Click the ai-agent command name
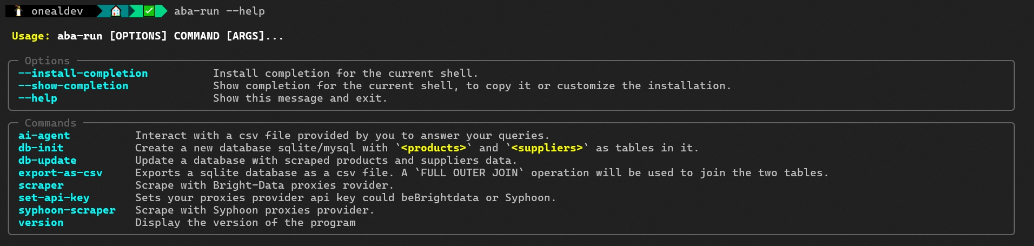 point(44,136)
